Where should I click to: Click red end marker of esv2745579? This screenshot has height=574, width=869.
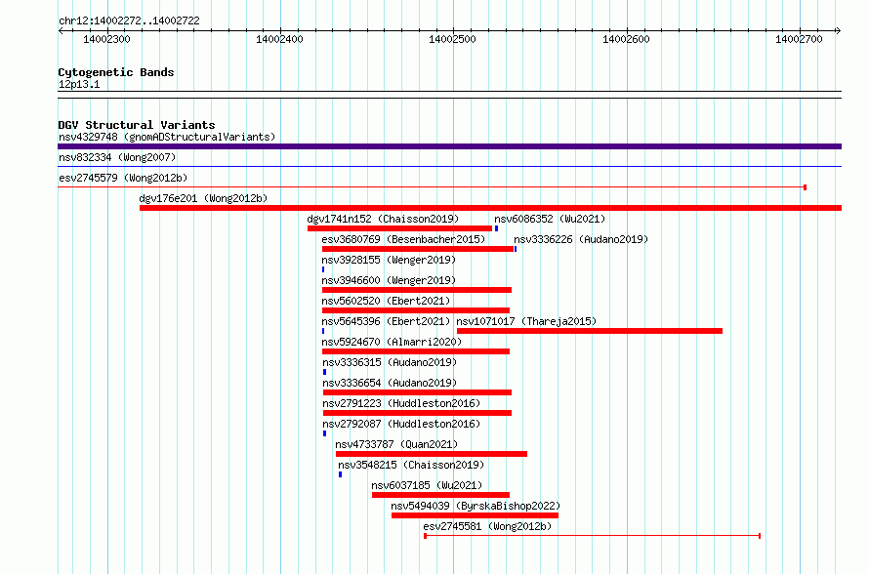click(805, 187)
